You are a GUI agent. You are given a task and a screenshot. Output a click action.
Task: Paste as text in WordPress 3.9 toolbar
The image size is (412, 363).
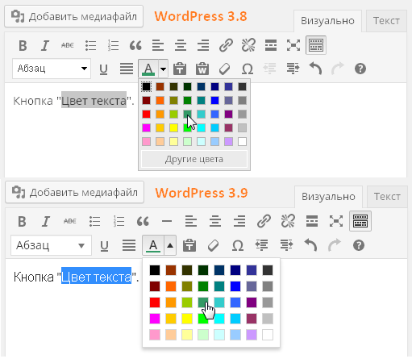coord(189,245)
